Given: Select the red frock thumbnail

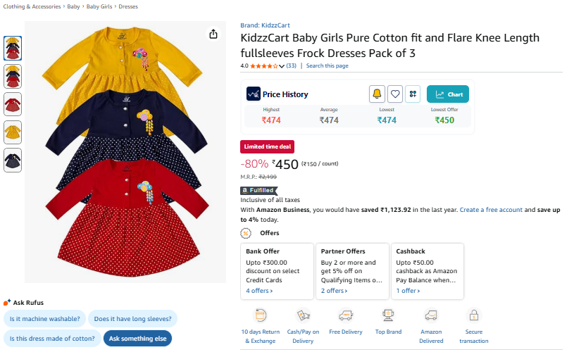Looking at the screenshot, I should [x=13, y=104].
